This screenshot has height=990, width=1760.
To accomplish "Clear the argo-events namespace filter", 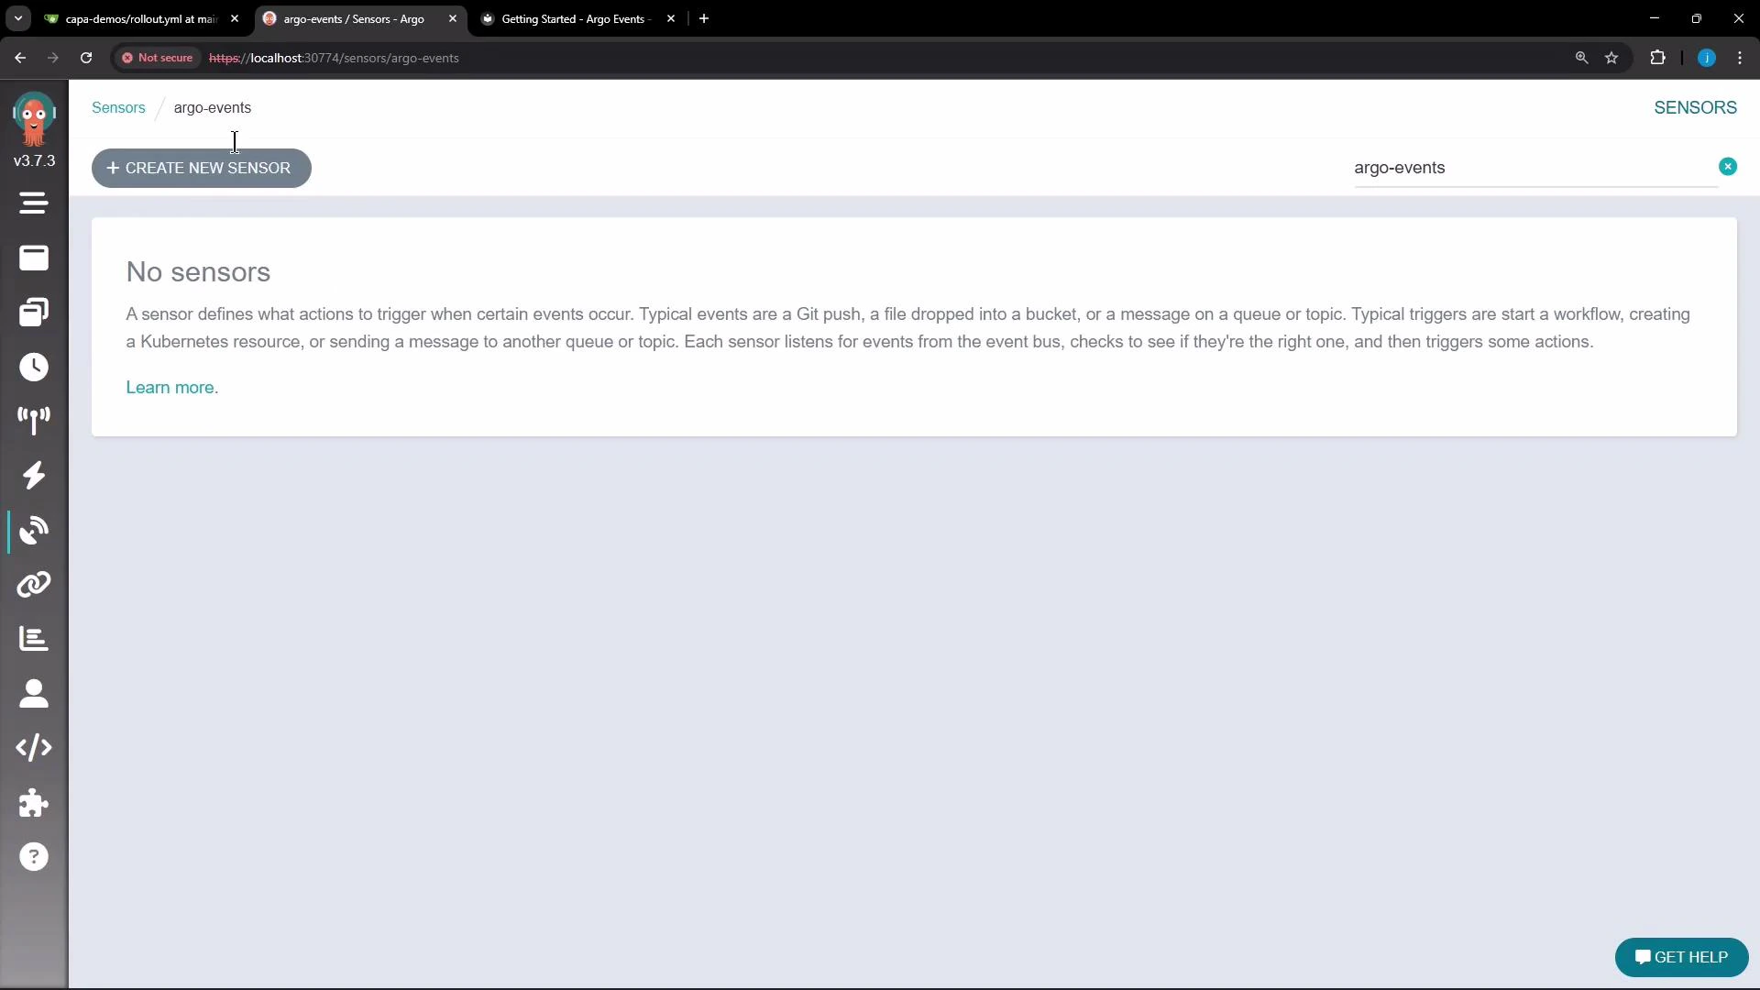I will point(1728,166).
